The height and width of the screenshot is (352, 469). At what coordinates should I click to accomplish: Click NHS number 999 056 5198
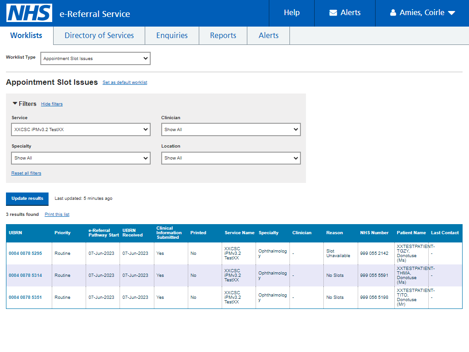374,297
